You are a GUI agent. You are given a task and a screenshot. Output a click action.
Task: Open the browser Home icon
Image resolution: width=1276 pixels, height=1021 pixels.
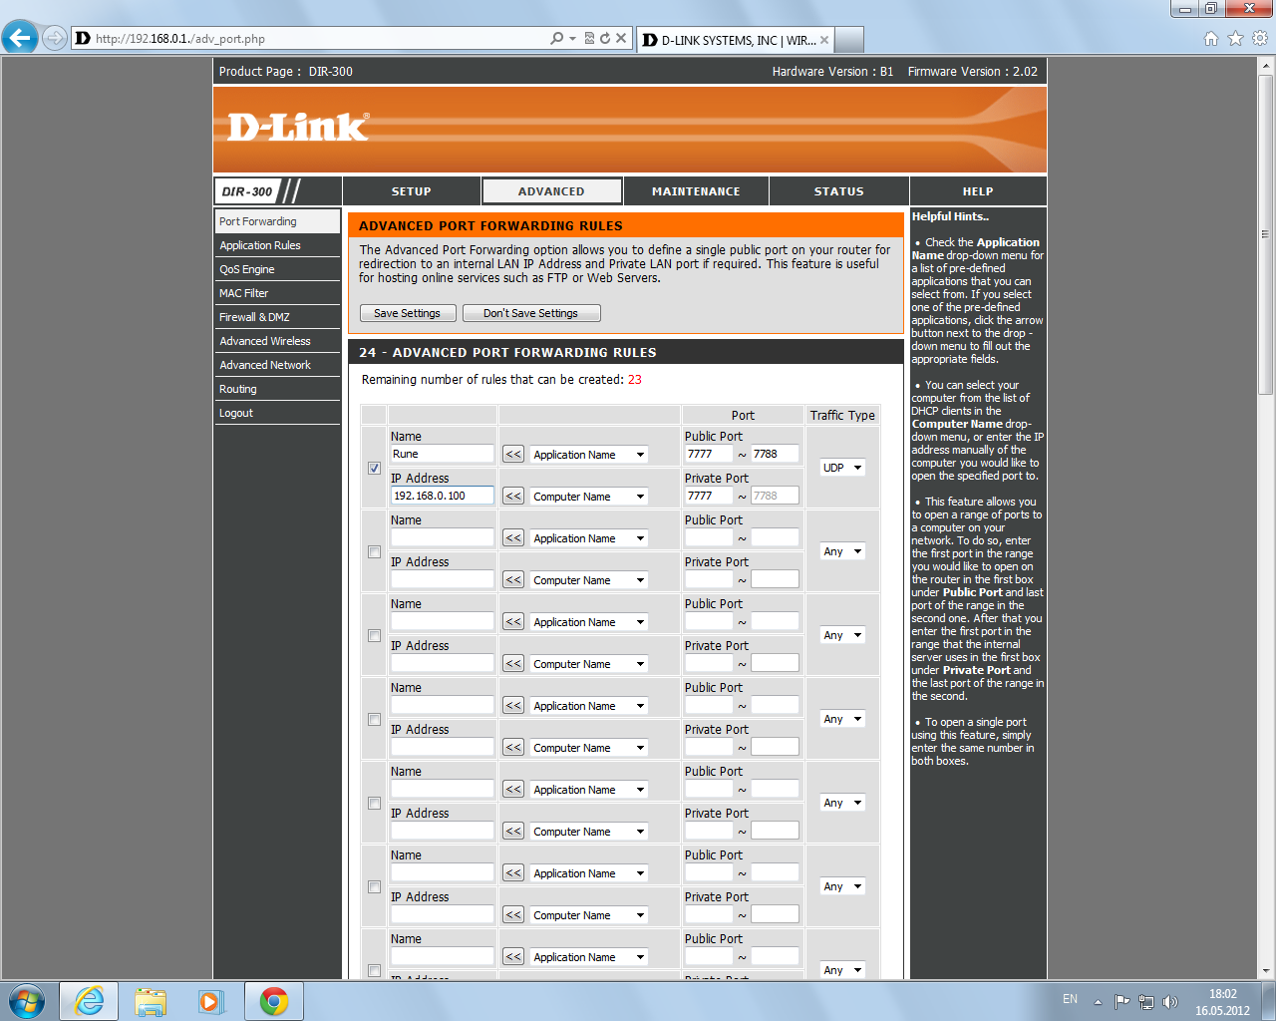[x=1211, y=38]
